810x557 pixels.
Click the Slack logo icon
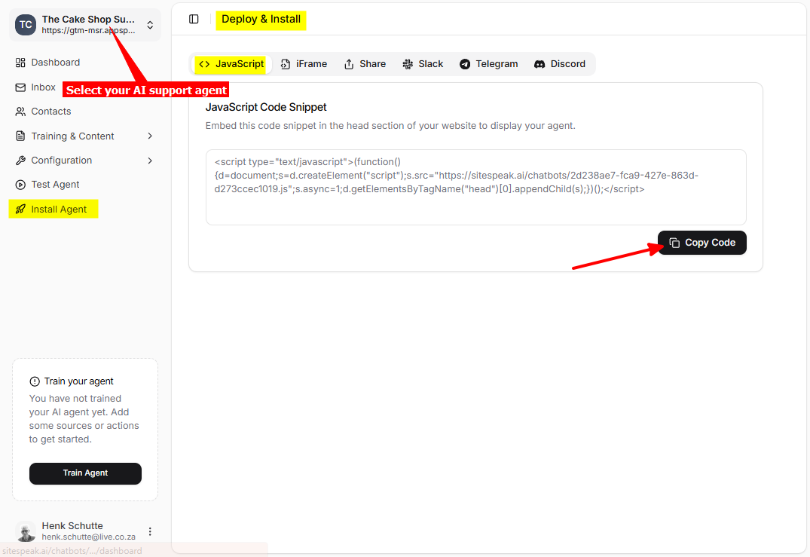point(408,64)
